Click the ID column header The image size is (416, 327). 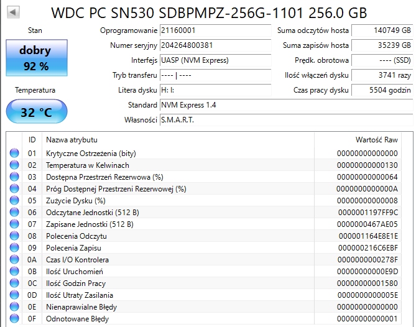[x=32, y=140]
